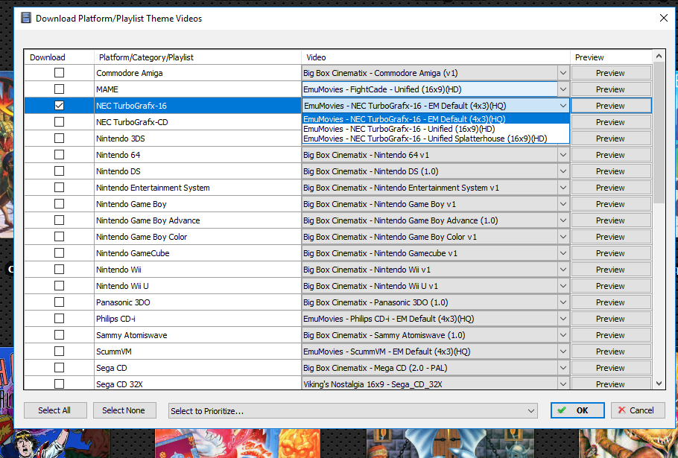Expand the Nintendo DS video dropdown
Image resolution: width=678 pixels, height=458 pixels.
click(563, 171)
